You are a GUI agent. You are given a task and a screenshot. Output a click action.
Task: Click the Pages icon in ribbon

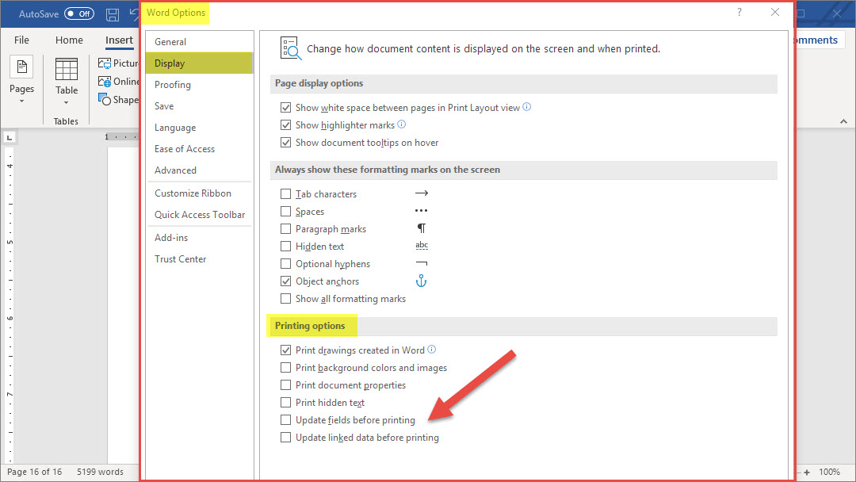(x=21, y=68)
